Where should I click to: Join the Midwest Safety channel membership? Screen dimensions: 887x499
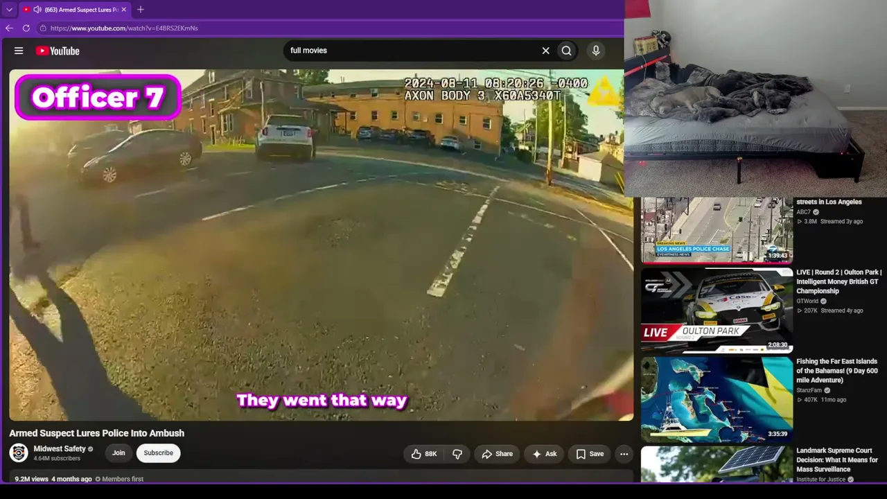click(118, 453)
